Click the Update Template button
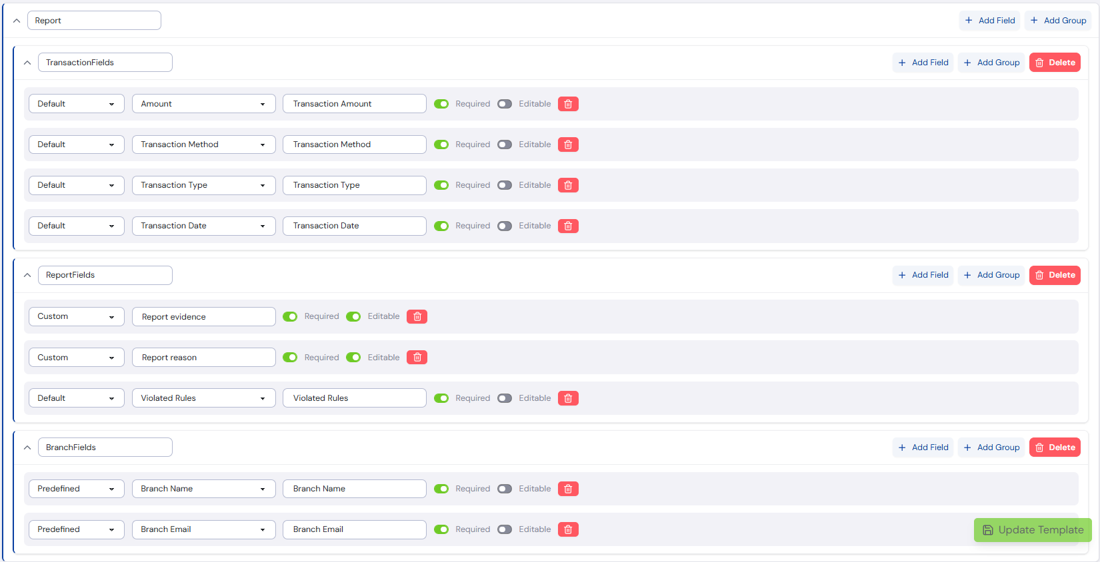1100x562 pixels. (x=1033, y=530)
